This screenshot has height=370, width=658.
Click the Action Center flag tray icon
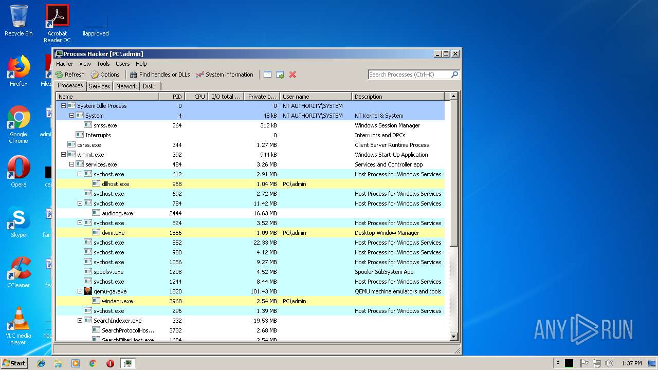584,363
